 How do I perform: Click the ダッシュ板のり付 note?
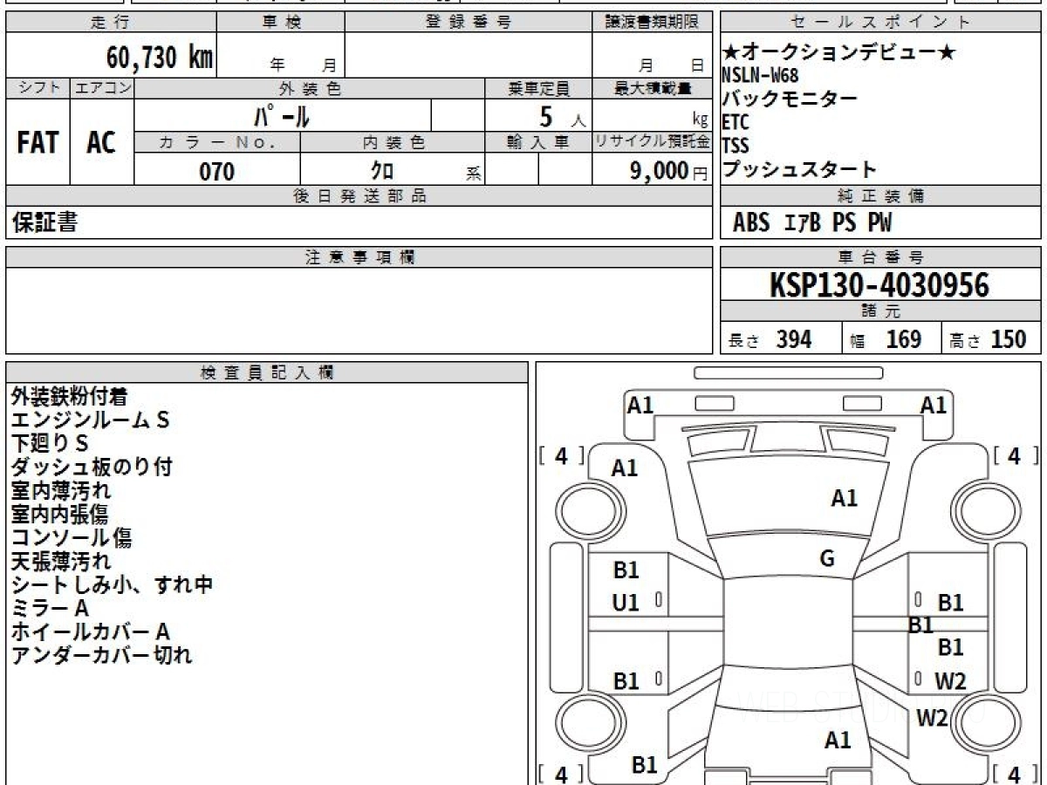(92, 467)
